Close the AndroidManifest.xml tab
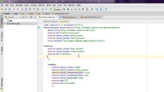 click(x=101, y=17)
